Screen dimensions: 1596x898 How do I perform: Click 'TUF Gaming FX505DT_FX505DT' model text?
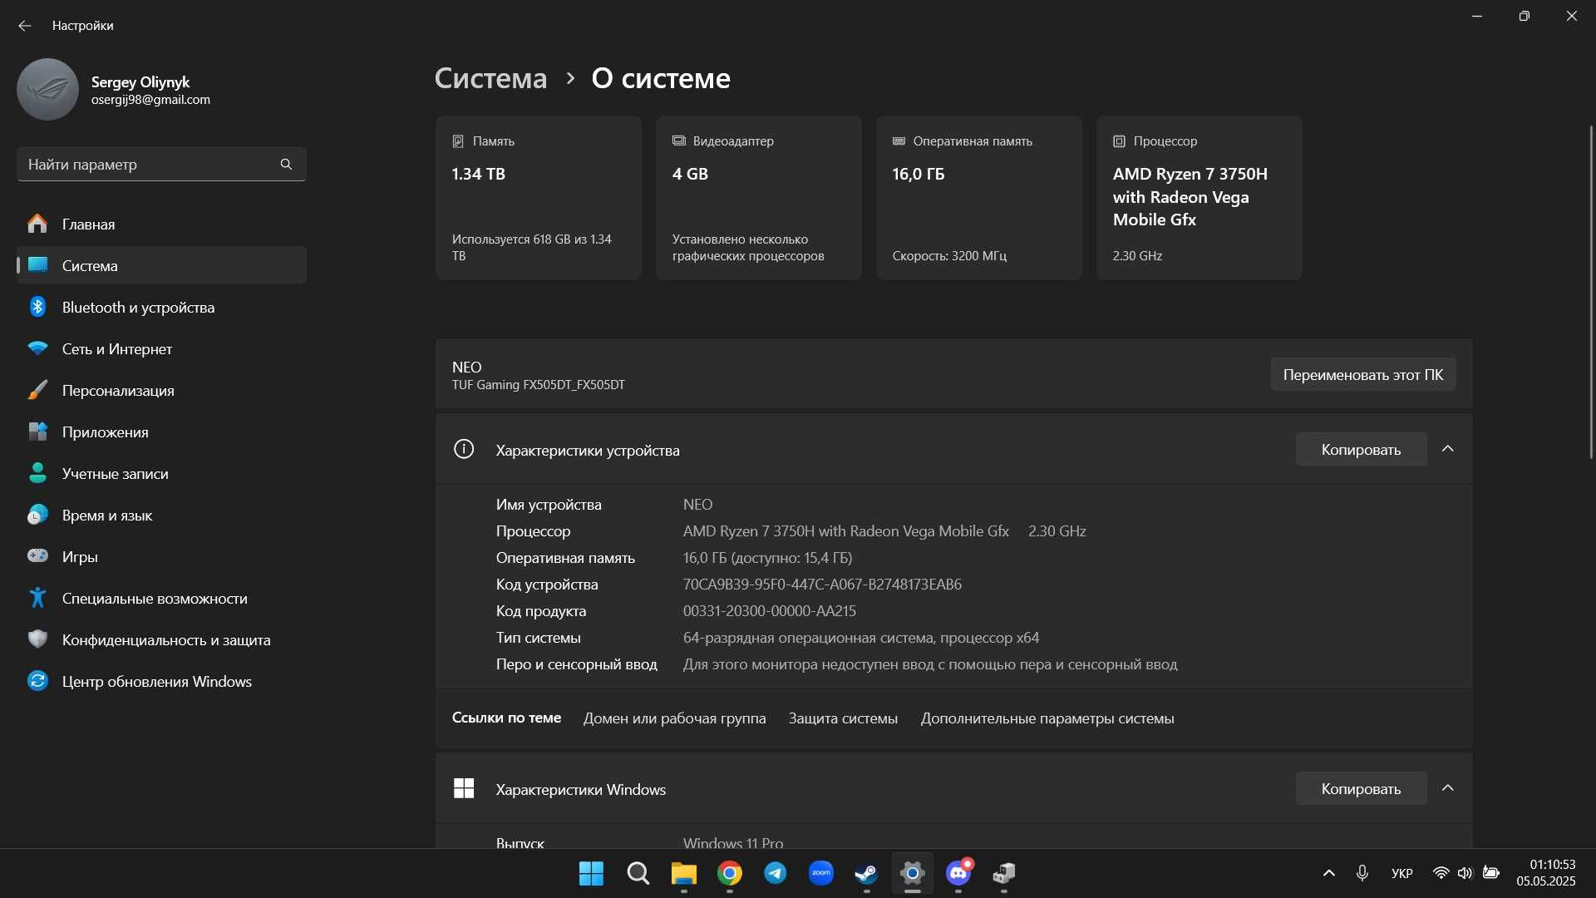tap(539, 385)
